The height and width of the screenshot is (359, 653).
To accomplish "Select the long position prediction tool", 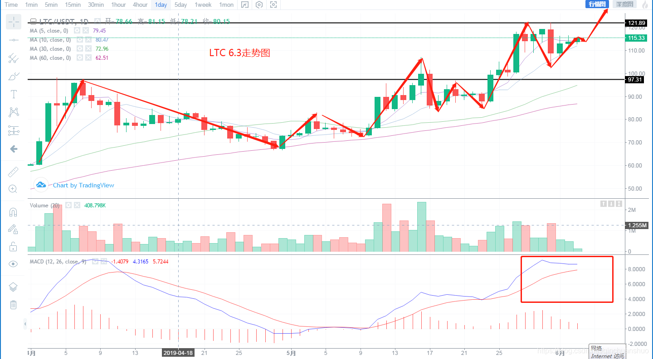I will point(14,131).
